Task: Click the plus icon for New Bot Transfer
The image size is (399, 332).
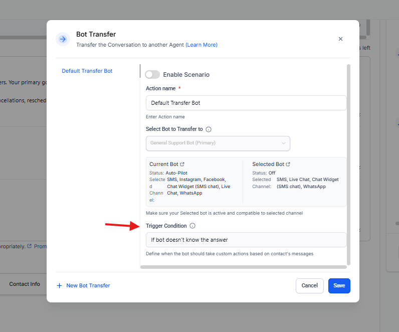Action: click(x=60, y=286)
